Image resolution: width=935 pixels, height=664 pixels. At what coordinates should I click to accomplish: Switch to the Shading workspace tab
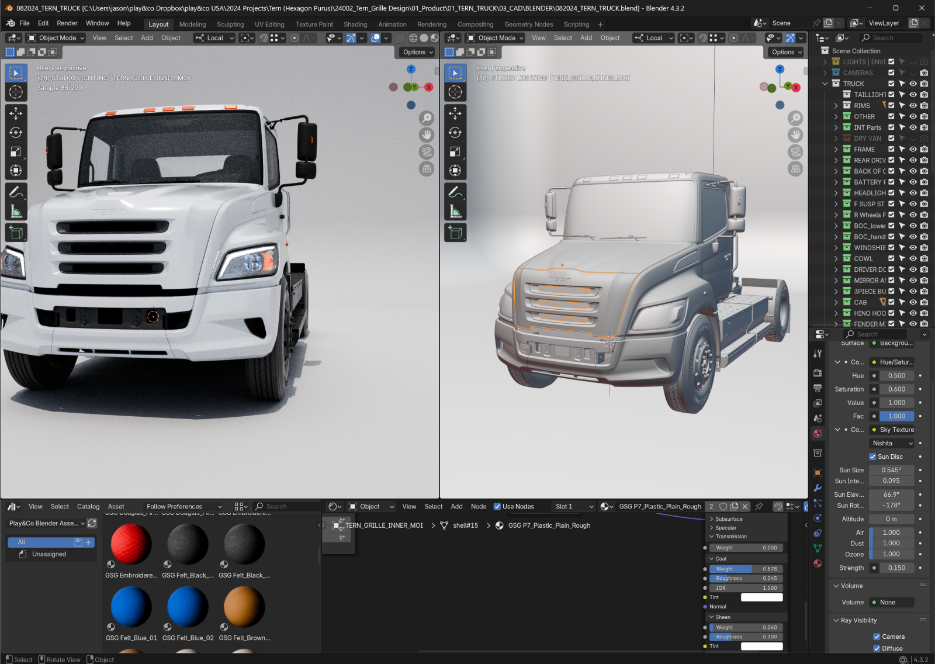355,25
